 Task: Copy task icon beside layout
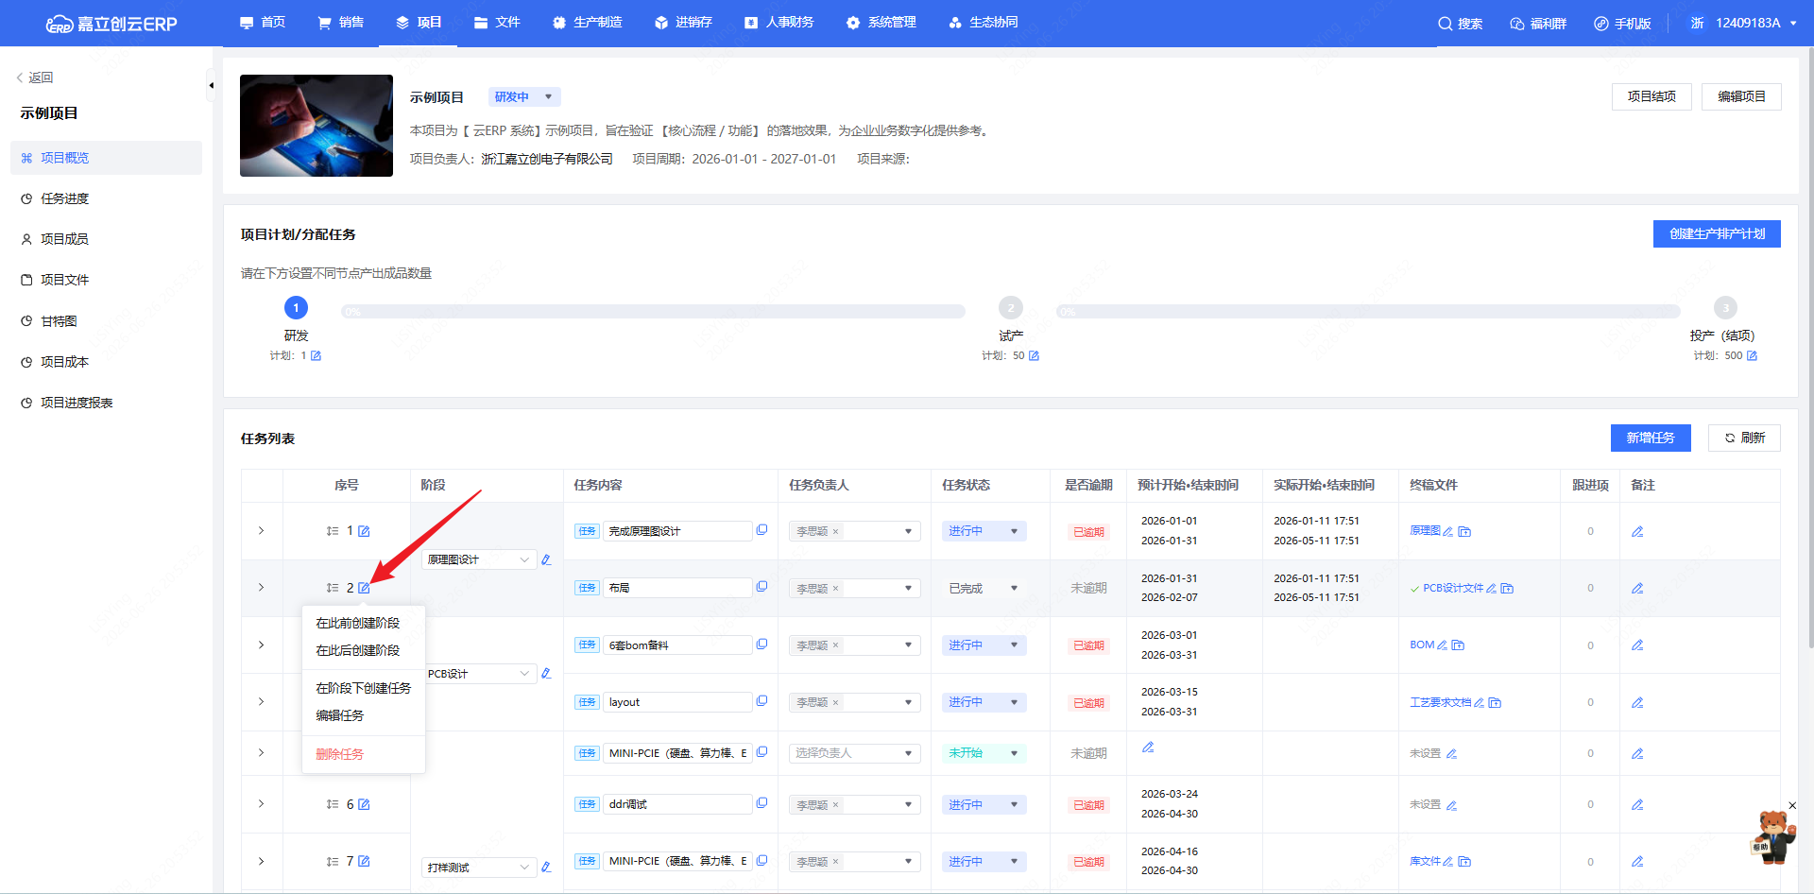pos(762,701)
